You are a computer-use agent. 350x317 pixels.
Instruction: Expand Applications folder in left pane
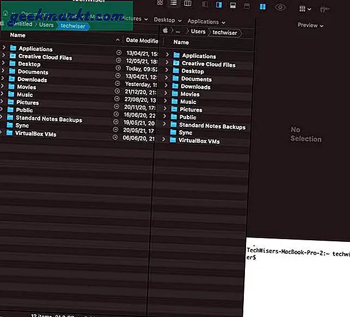point(4,47)
